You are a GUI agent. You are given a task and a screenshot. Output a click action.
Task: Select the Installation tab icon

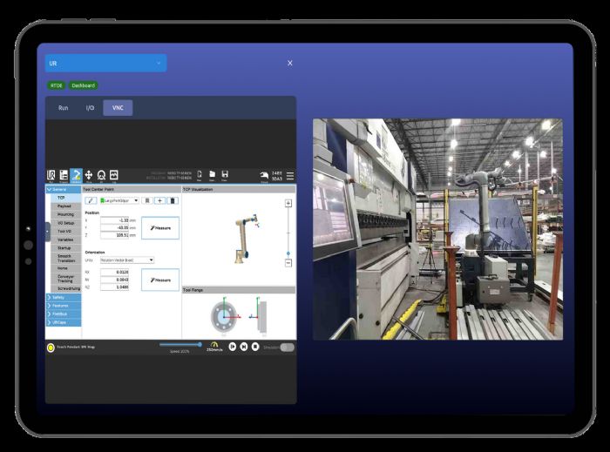point(77,175)
